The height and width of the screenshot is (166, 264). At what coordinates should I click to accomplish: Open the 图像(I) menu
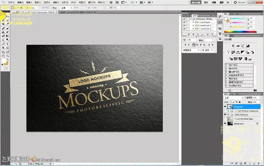[29, 2]
